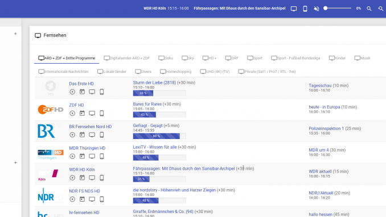Click the Bares für Rares 43 % progress bar
Screen dimensions: 386x217
point(159,114)
